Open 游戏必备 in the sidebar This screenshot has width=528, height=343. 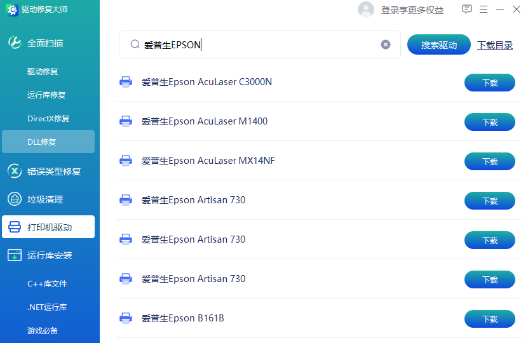click(x=43, y=330)
